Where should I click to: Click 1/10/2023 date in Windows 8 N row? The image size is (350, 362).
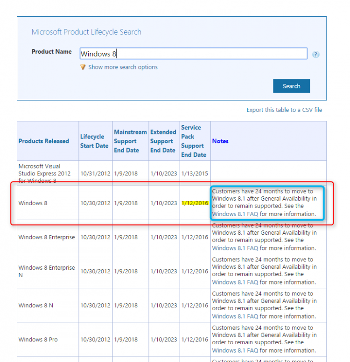click(163, 306)
